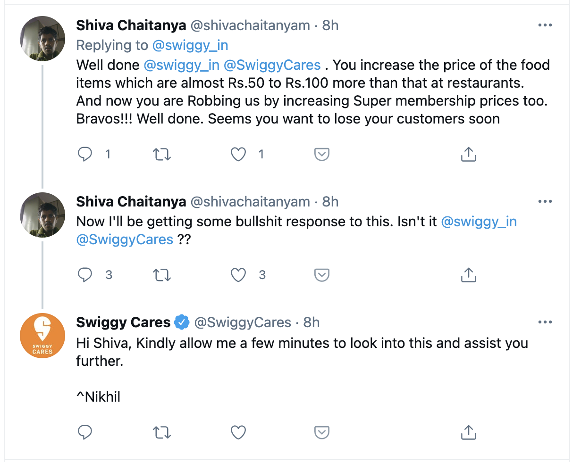573x462 pixels.
Task: Reply to the 'bullshit response' tweet
Action: (x=85, y=274)
